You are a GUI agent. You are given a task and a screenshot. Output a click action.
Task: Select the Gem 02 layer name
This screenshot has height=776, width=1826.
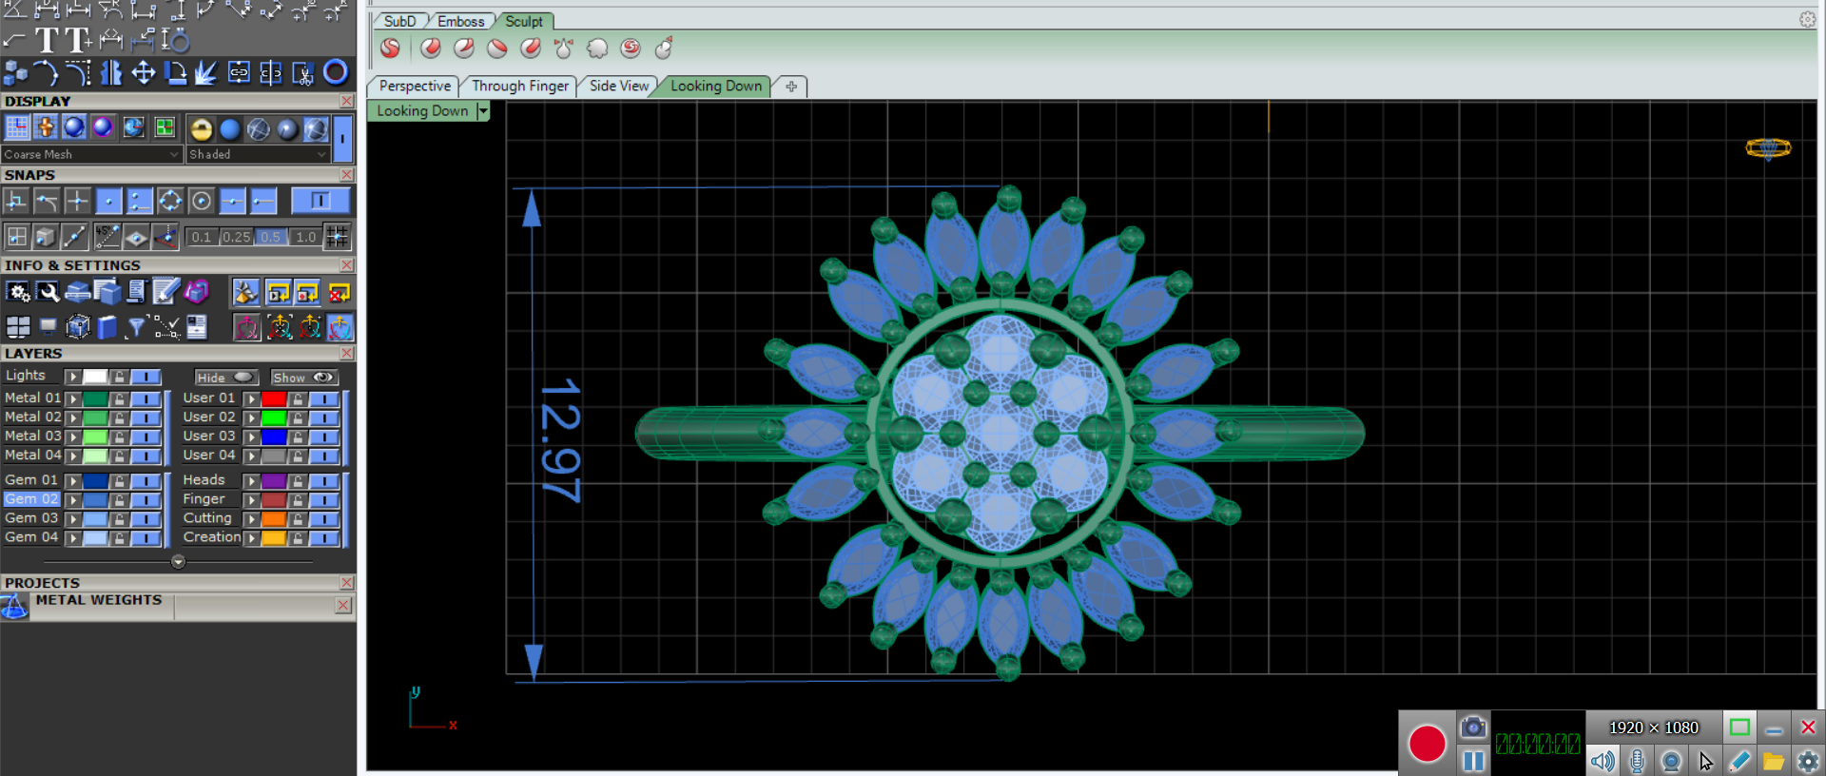pyautogui.click(x=31, y=499)
